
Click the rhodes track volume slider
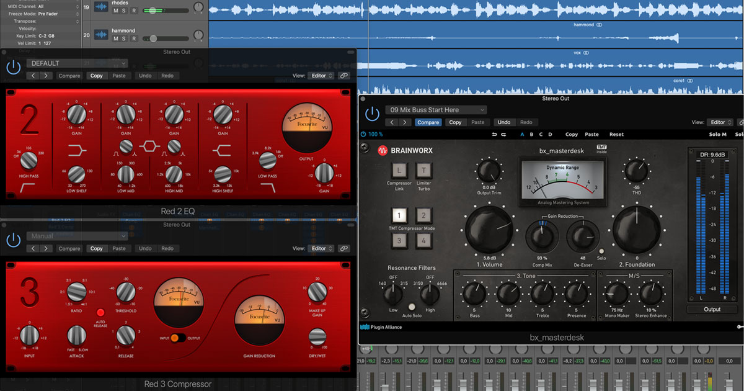coord(165,11)
